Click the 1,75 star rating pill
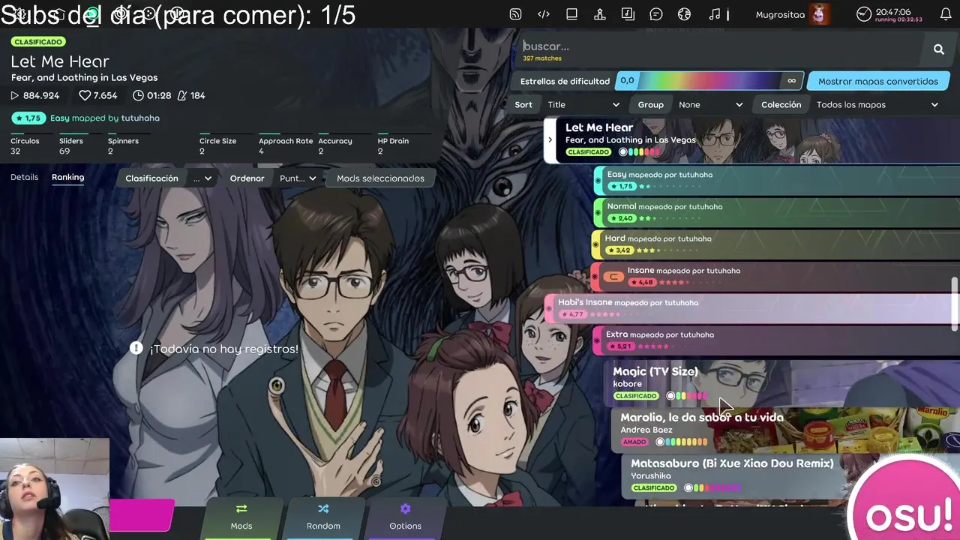Image resolution: width=960 pixels, height=540 pixels. click(28, 118)
